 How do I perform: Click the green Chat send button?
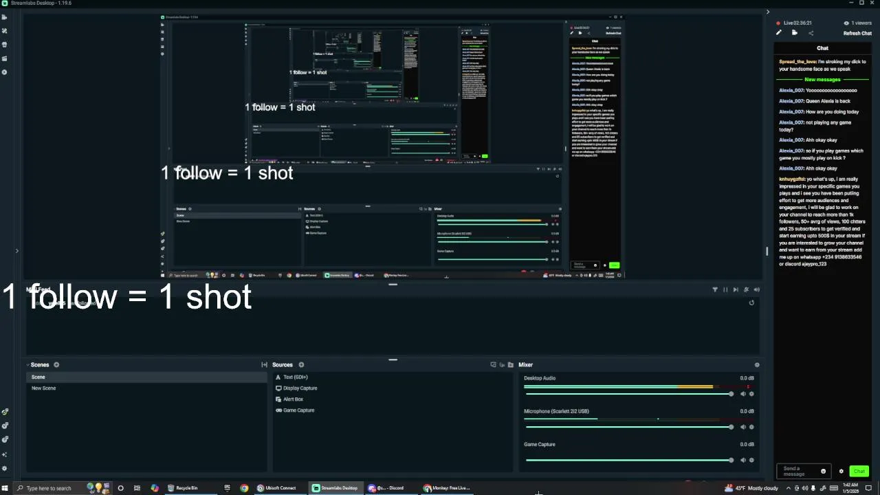click(x=859, y=472)
